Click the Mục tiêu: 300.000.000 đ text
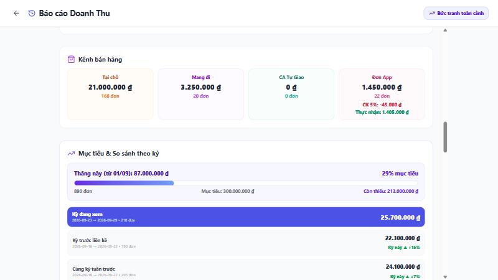Image resolution: width=498 pixels, height=280 pixels. (228, 191)
